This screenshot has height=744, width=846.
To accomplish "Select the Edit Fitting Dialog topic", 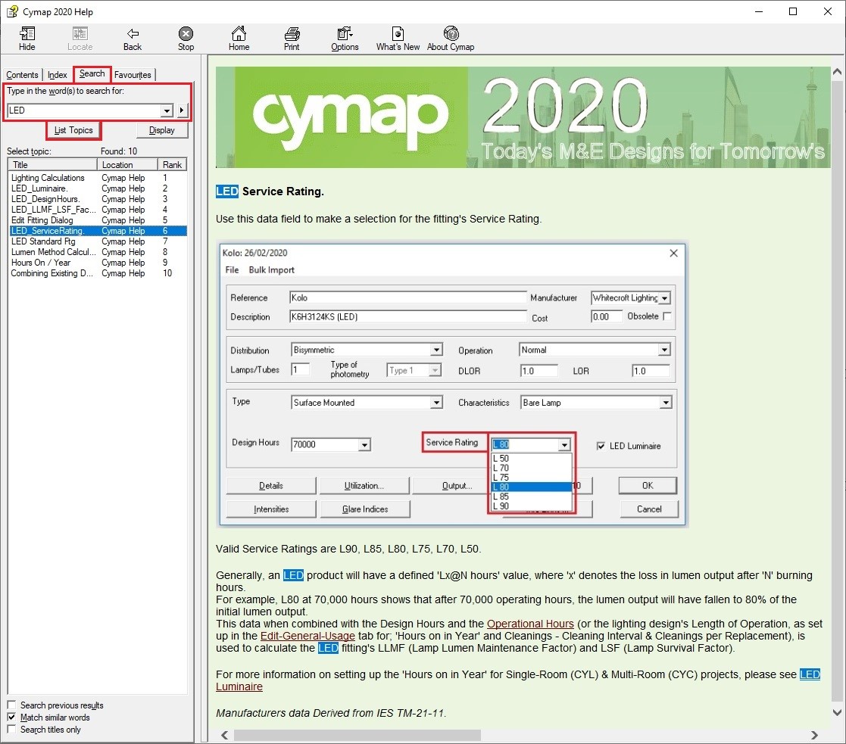I will pyautogui.click(x=98, y=220).
